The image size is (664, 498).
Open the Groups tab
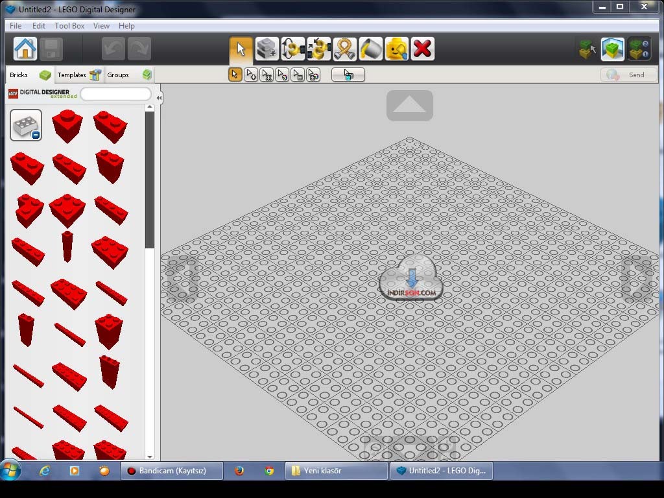click(x=129, y=75)
